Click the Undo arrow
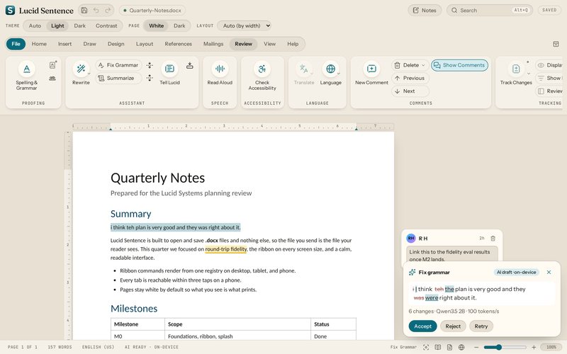The image size is (567, 354). coord(96,11)
